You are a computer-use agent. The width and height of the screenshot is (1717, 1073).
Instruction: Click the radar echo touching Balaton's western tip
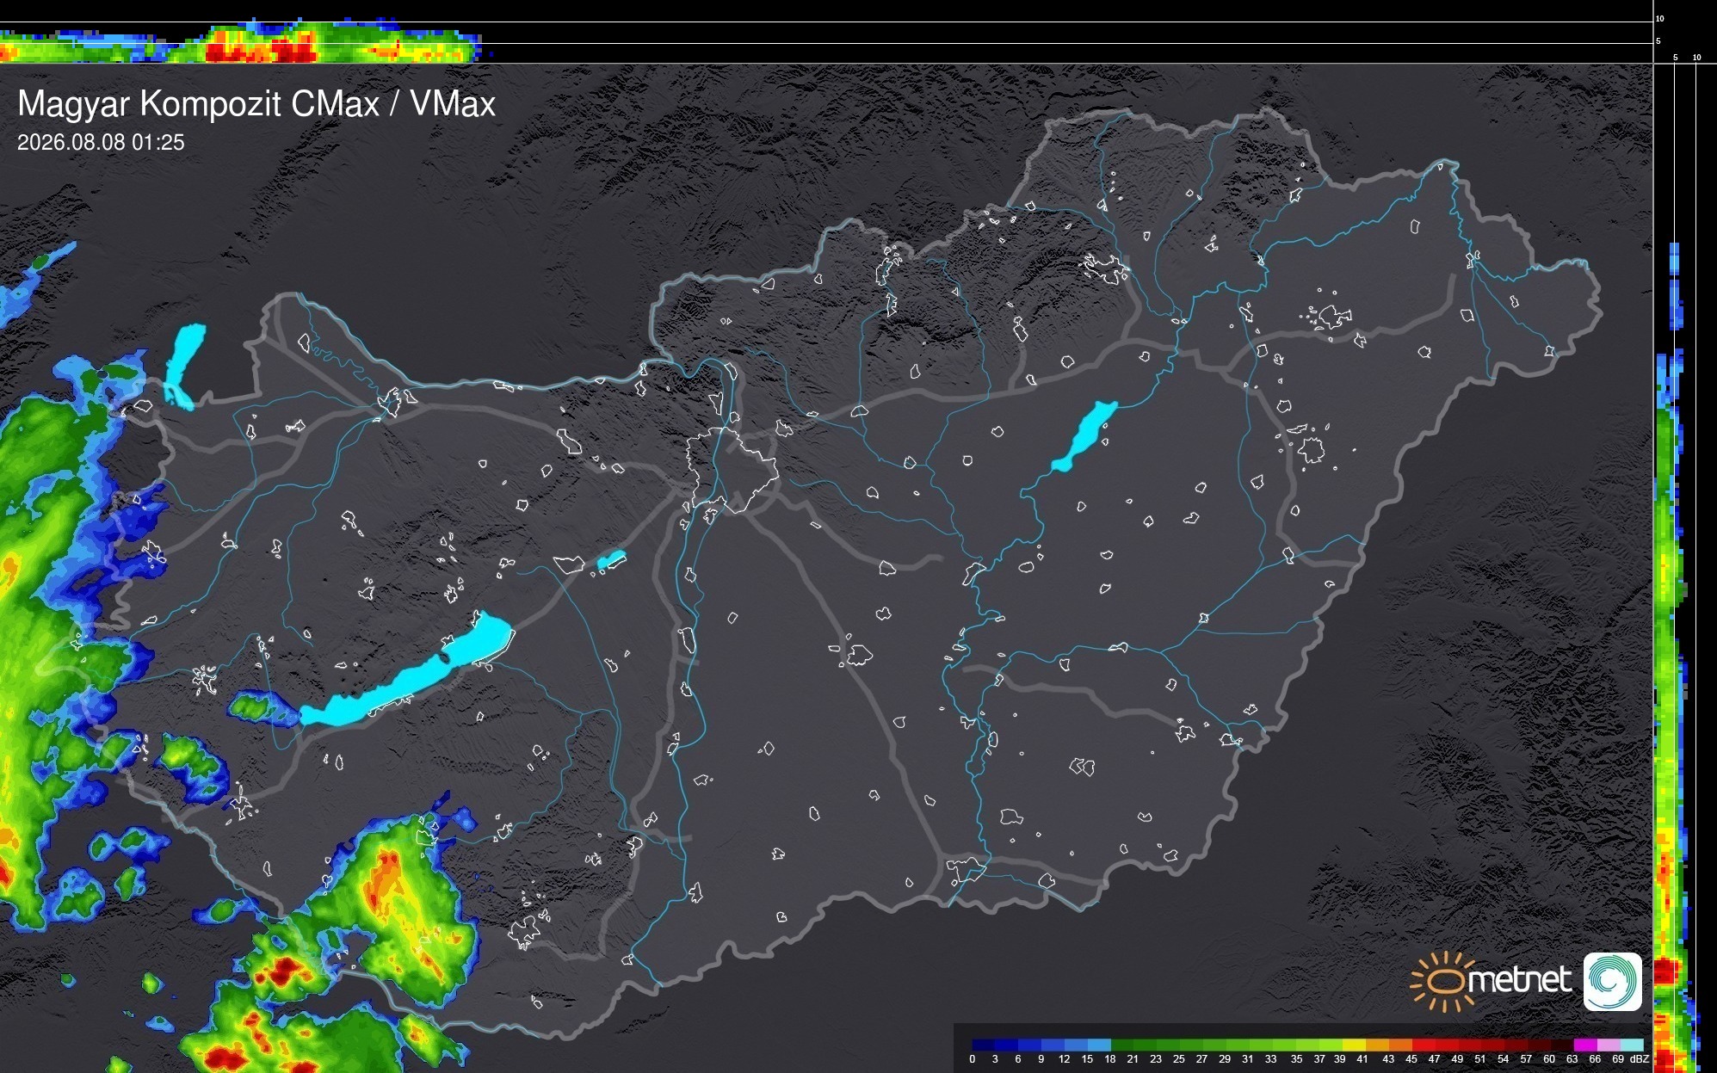click(262, 707)
